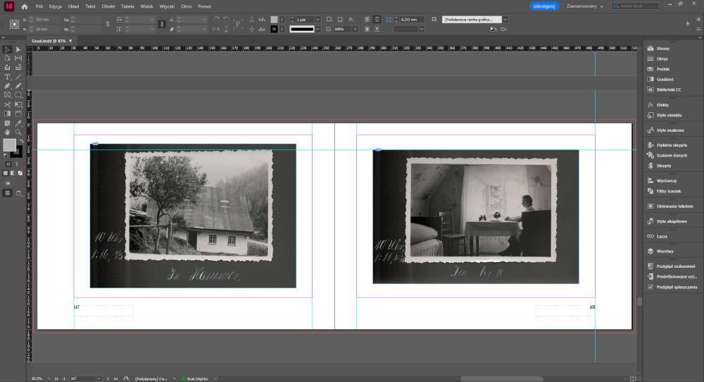Click the control bar fill swatch
704x382 pixels.
(x=274, y=20)
